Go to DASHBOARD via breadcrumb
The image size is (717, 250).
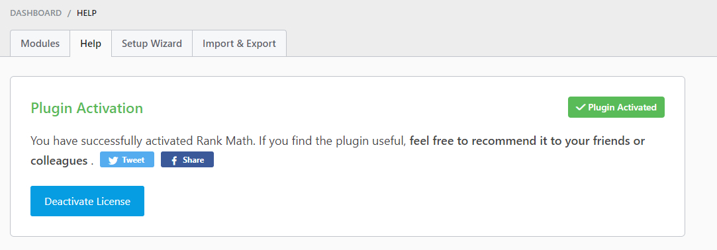click(36, 13)
